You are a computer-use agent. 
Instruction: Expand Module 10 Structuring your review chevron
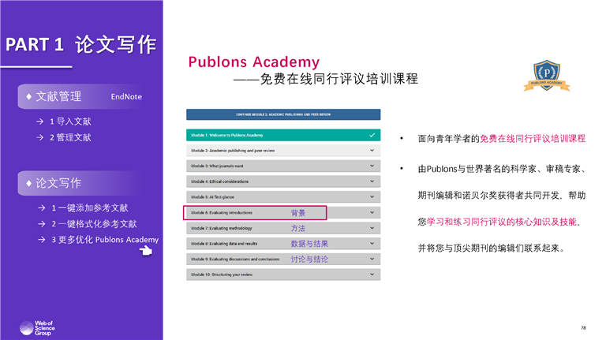[372, 275]
